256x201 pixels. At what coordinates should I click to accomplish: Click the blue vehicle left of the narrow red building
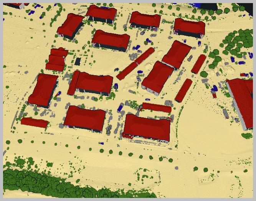(121, 107)
